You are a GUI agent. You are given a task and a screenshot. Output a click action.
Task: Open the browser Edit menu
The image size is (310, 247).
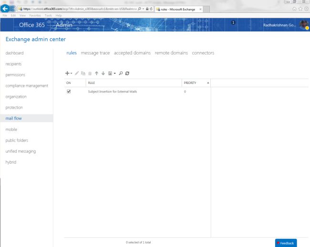point(13,15)
